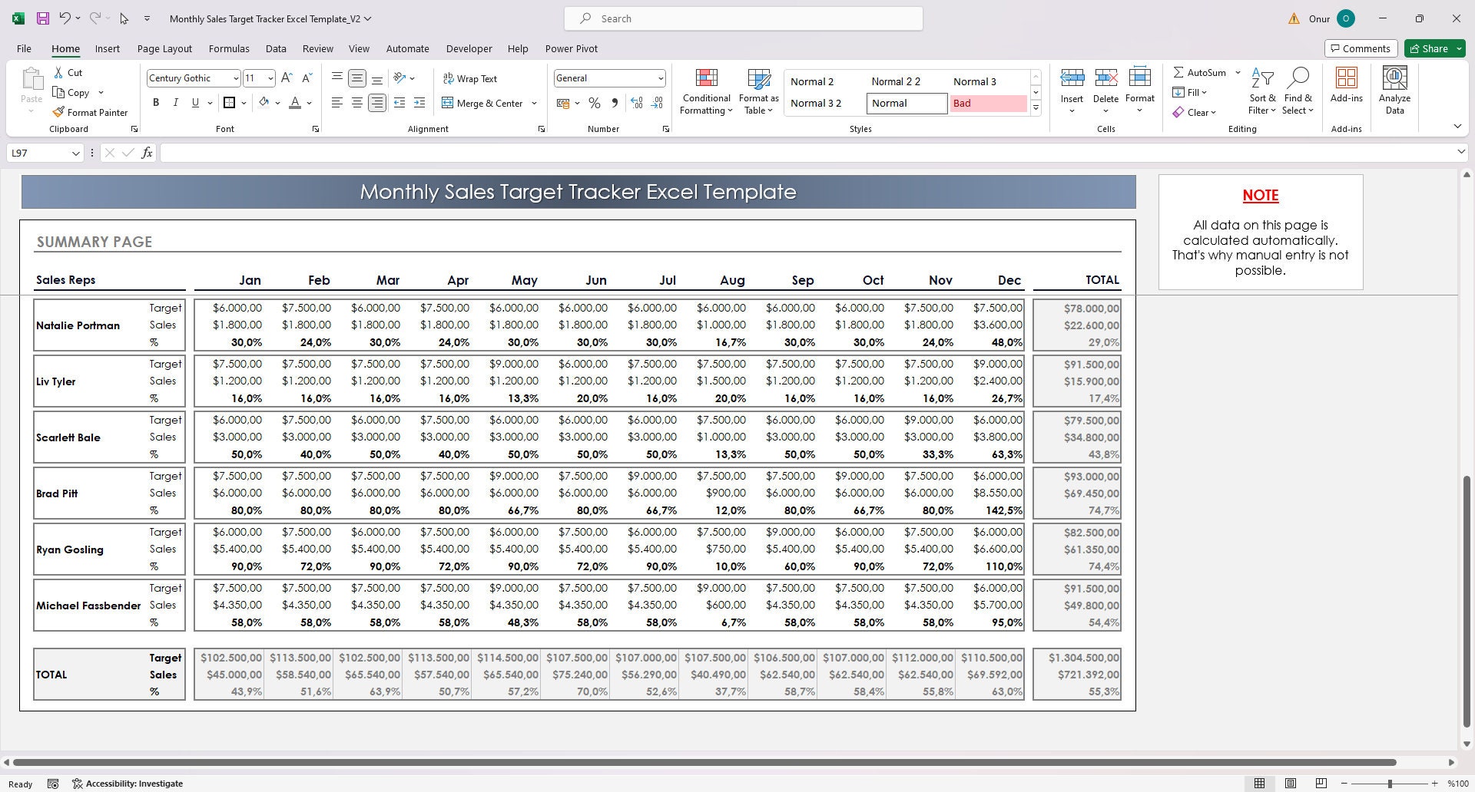Viewport: 1475px width, 792px height.
Task: Toggle italic formatting
Action: click(175, 102)
